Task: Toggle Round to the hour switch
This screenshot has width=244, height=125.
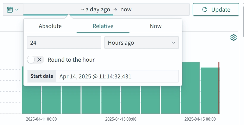Action: click(36, 60)
